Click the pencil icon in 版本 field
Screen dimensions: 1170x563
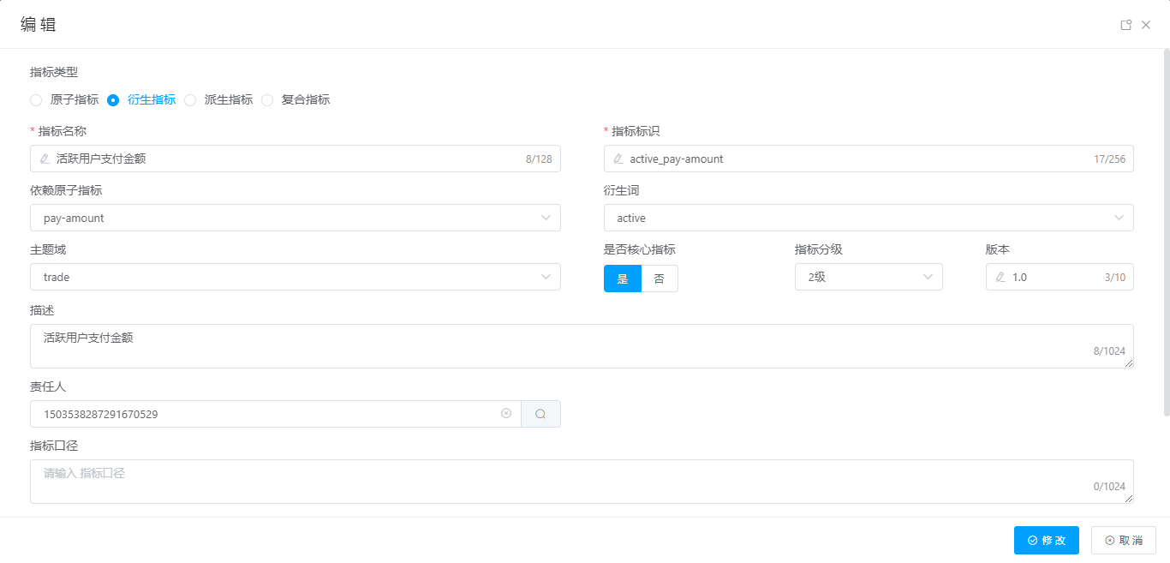point(1000,277)
